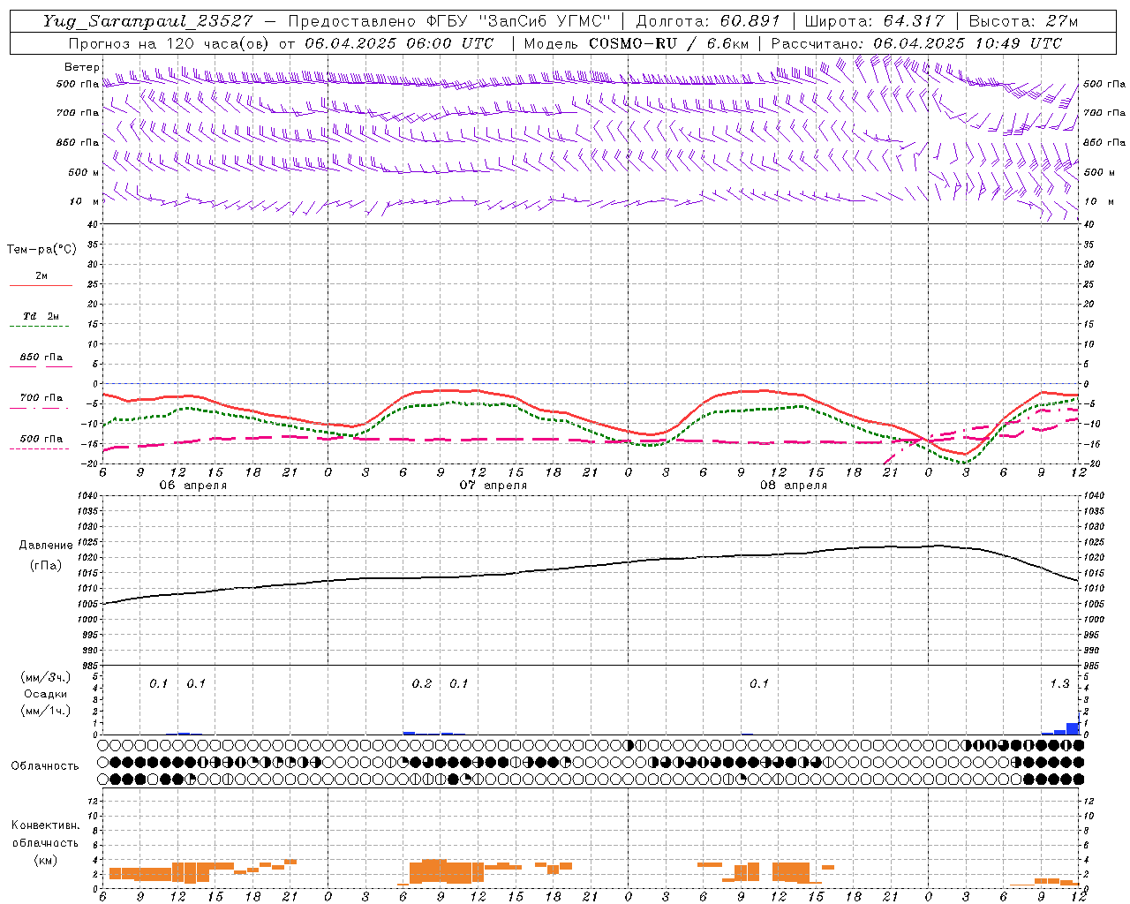Click the Td 2м dew point legend entry
Screen dimensions: 1130x904
(x=41, y=316)
